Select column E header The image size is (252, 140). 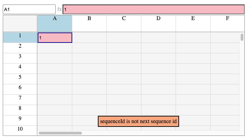[x=193, y=24]
